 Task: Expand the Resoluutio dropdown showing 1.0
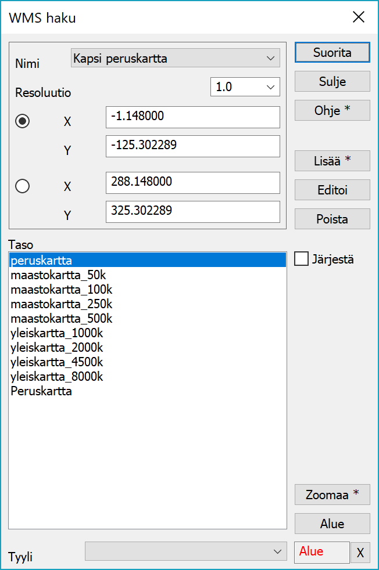tap(245, 87)
